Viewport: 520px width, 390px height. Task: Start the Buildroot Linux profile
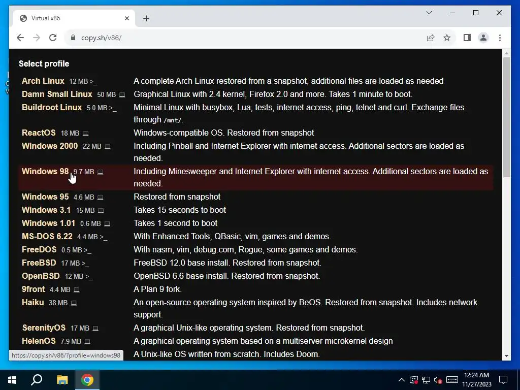pos(51,108)
